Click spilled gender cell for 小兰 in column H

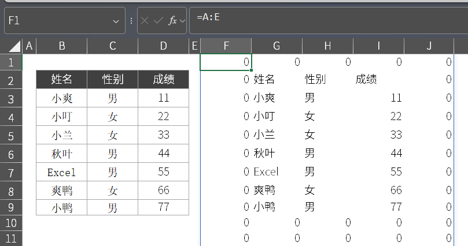(328, 135)
